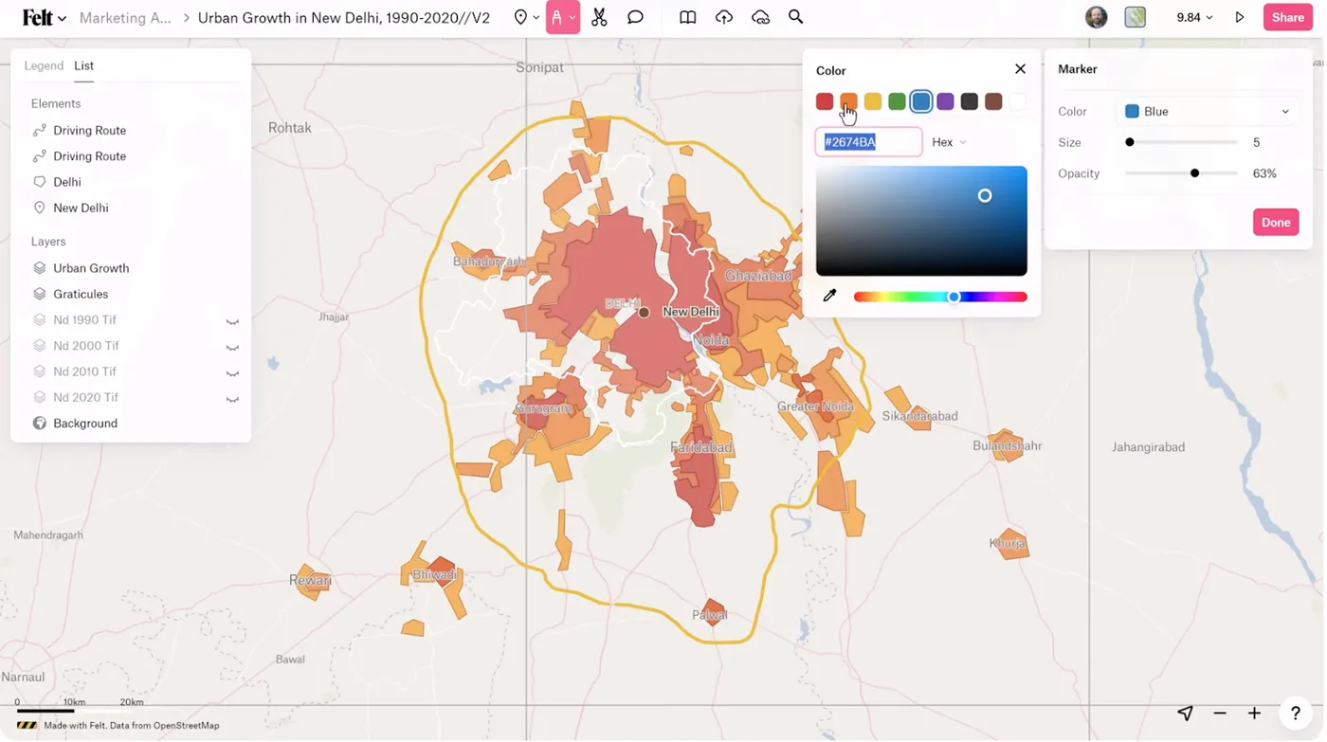Click the marker Opacity slider
The height and width of the screenshot is (742, 1327).
pos(1182,173)
